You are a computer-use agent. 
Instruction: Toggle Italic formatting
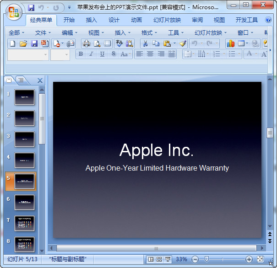click(x=91, y=54)
